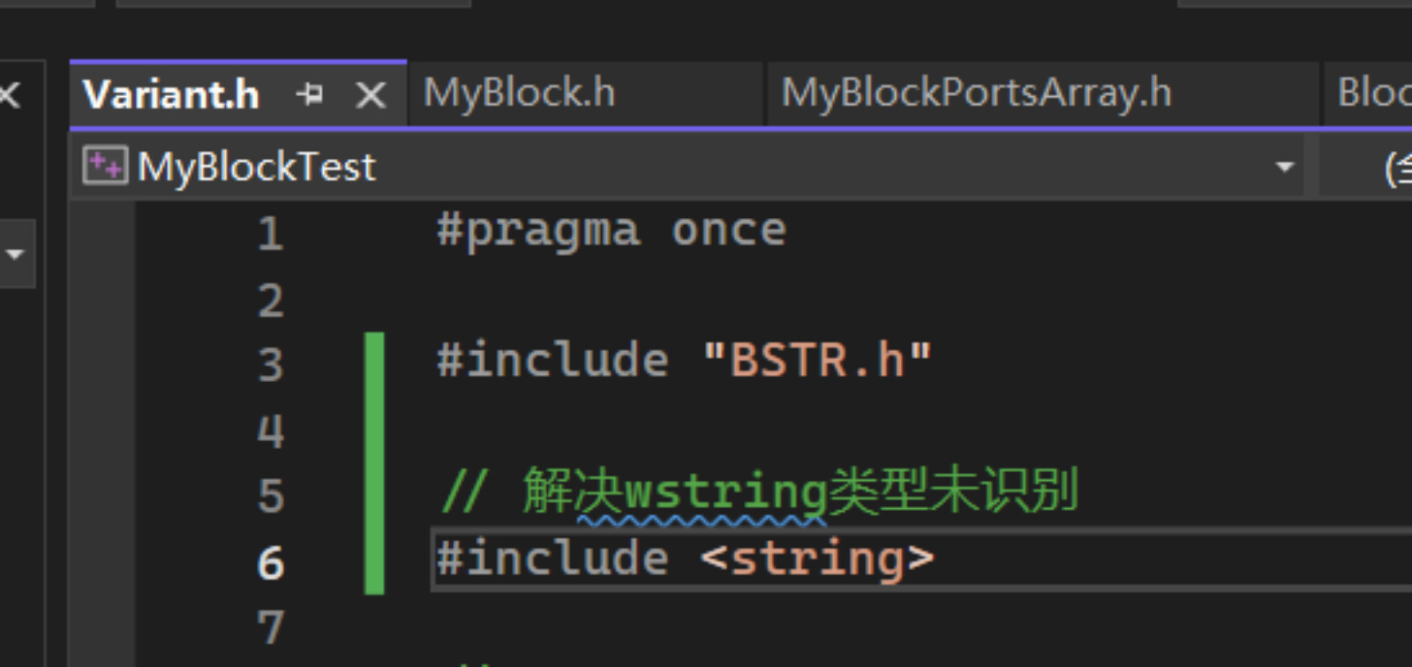Place cursor on #pragma once line
This screenshot has height=667, width=1412.
point(612,231)
